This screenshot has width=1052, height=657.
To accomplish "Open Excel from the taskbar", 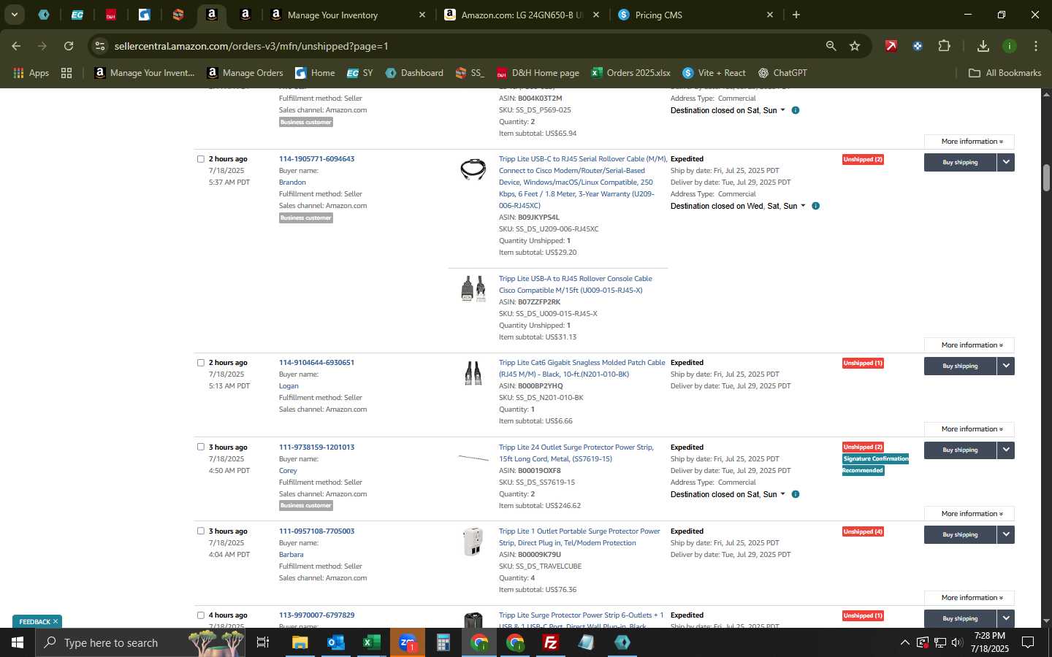I will (x=371, y=642).
